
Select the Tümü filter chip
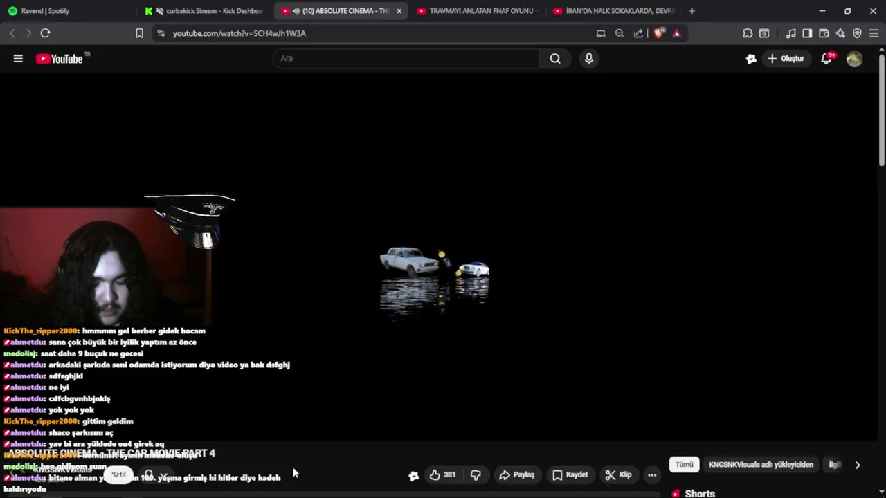(x=684, y=465)
